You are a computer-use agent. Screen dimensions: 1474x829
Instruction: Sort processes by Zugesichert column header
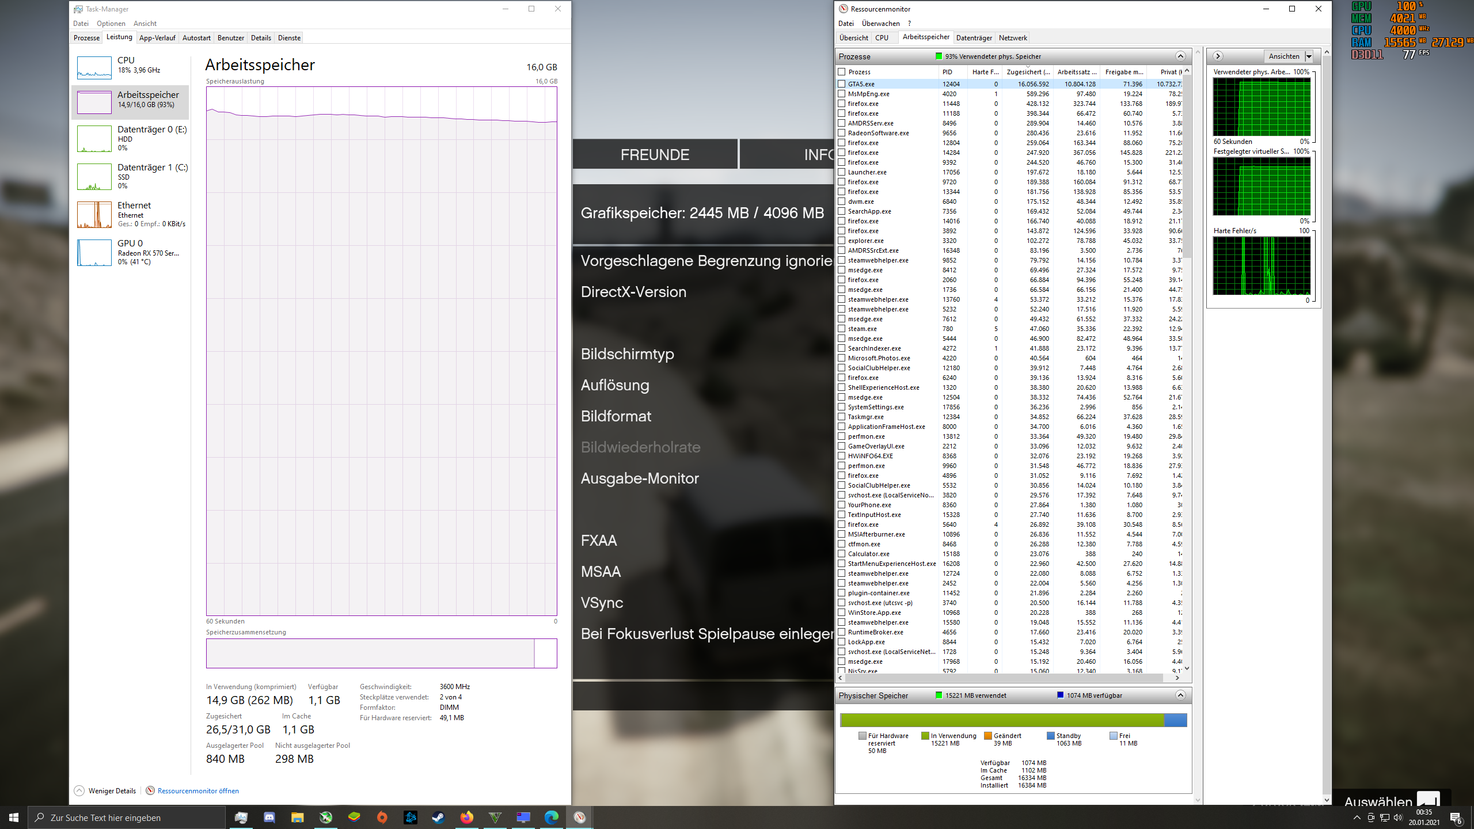[1027, 72]
